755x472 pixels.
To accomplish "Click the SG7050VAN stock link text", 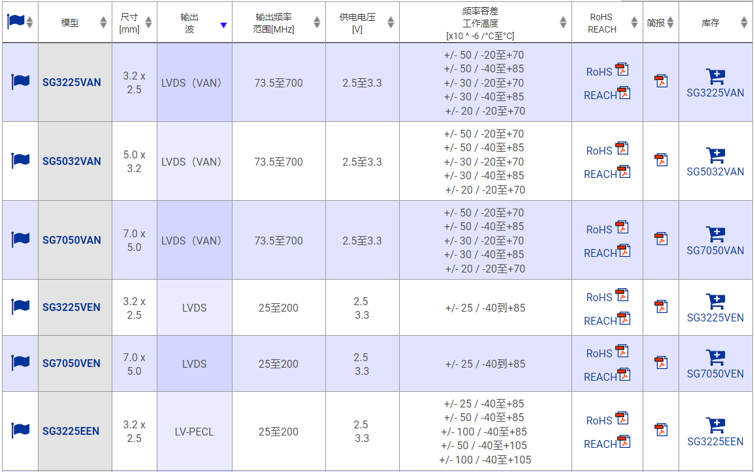I will (x=715, y=251).
